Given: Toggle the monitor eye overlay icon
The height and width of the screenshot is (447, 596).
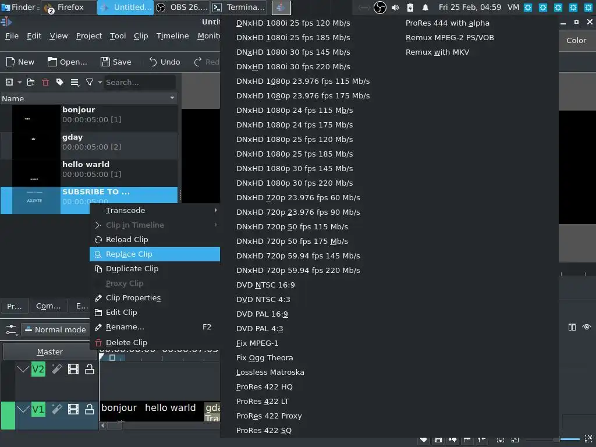Looking at the screenshot, I should click(587, 327).
